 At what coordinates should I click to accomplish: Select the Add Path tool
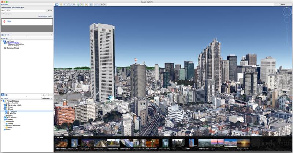pos(67,5)
